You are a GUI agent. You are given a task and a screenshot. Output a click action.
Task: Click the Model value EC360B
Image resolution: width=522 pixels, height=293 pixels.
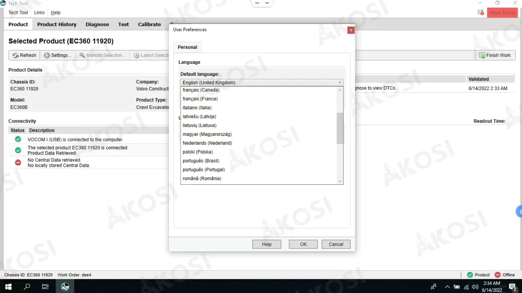(19, 107)
